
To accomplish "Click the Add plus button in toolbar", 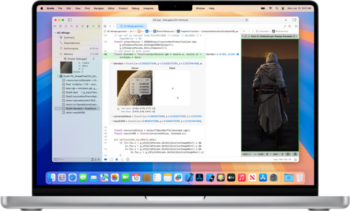I will coord(286,20).
